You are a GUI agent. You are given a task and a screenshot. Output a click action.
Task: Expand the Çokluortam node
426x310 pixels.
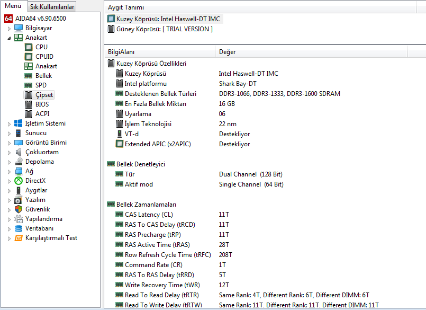pos(9,153)
